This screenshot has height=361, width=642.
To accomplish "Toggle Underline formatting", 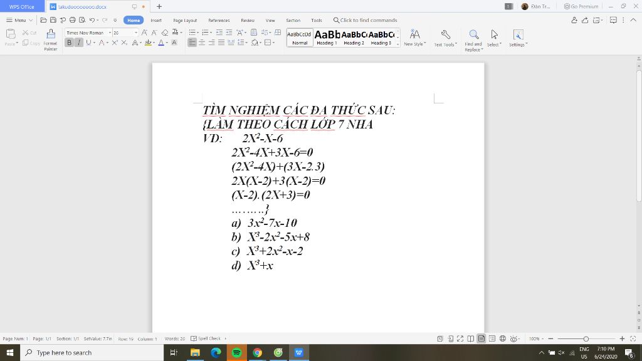I will click(88, 43).
